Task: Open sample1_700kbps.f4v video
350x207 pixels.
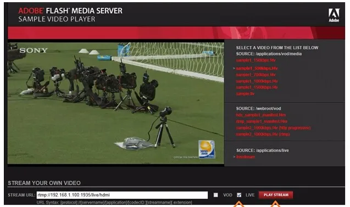Action: click(x=256, y=75)
